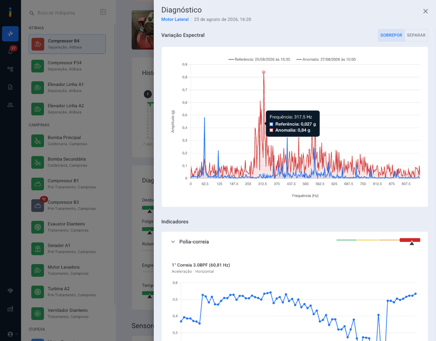Toggle Referência series in chart legend
Screen dimensions: 436x341
(259, 59)
